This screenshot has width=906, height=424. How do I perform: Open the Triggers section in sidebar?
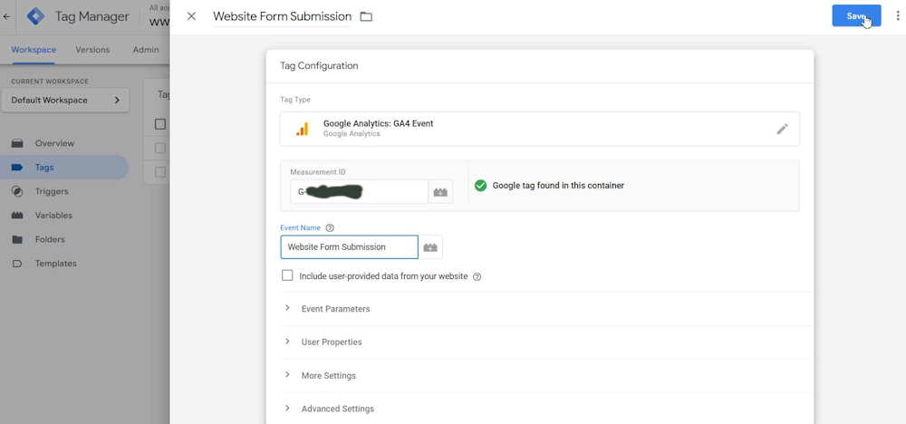pyautogui.click(x=52, y=191)
